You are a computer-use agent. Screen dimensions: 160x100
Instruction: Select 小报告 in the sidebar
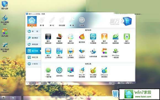pyautogui.click(x=33, y=64)
